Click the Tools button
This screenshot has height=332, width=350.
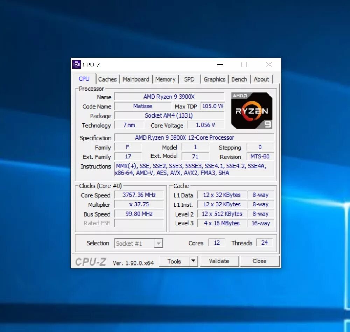[174, 261]
